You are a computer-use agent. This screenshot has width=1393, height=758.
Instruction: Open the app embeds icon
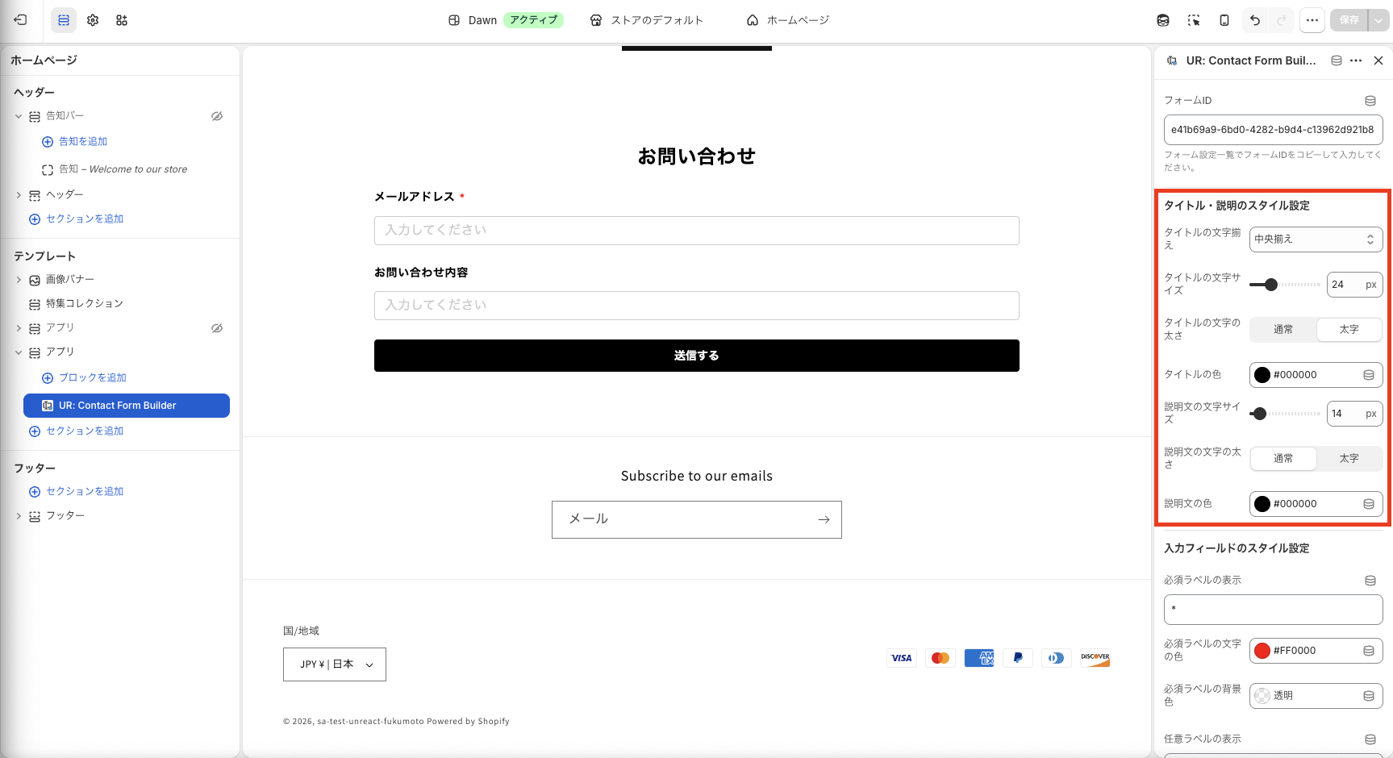point(122,20)
